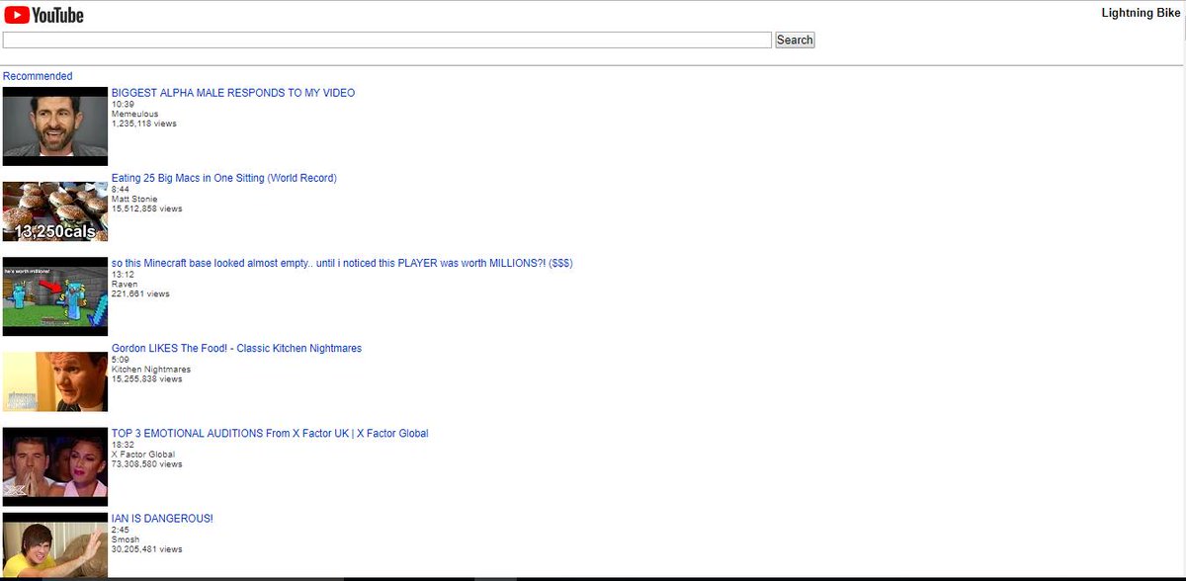Open TOP 3 EMOTIONAL AUDITIONS video title
This screenshot has width=1186, height=581.
270,433
